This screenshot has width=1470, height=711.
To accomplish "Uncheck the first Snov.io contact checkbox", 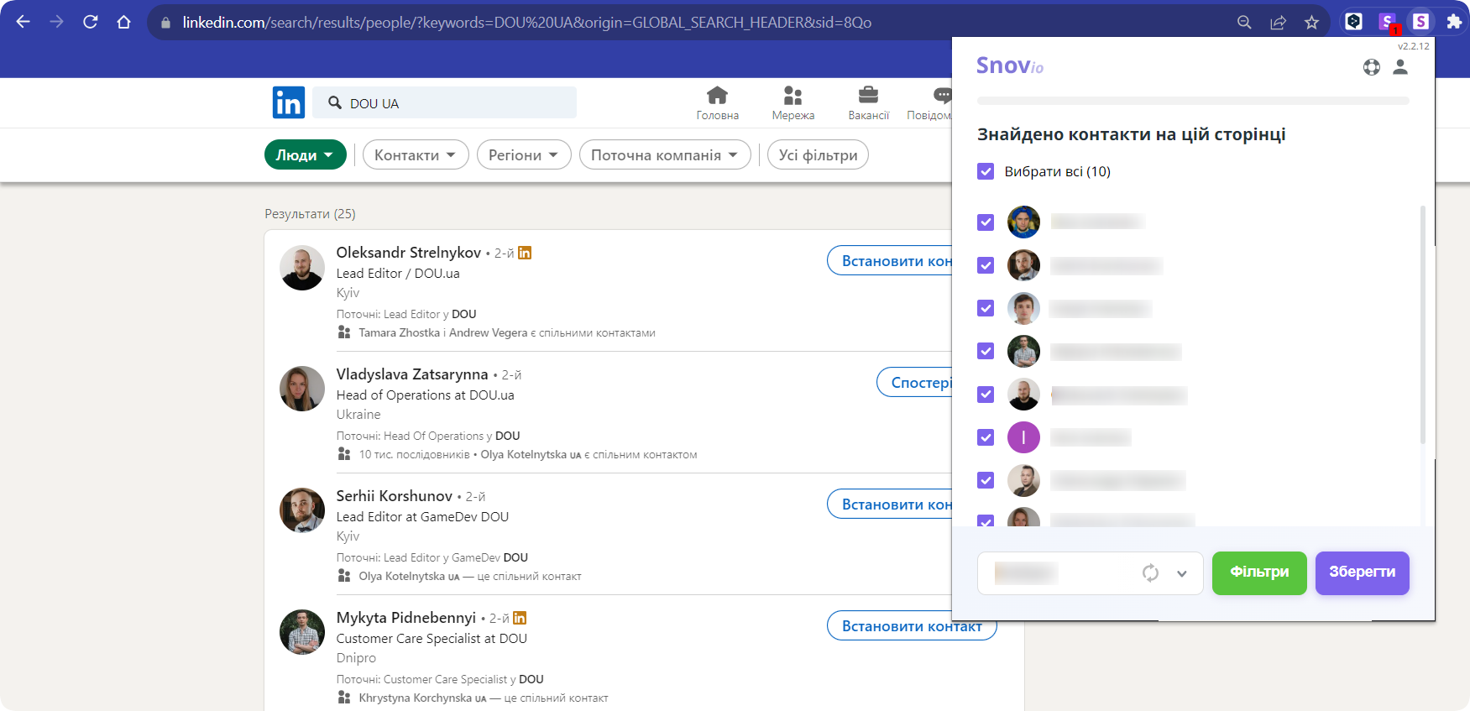I will [x=986, y=222].
